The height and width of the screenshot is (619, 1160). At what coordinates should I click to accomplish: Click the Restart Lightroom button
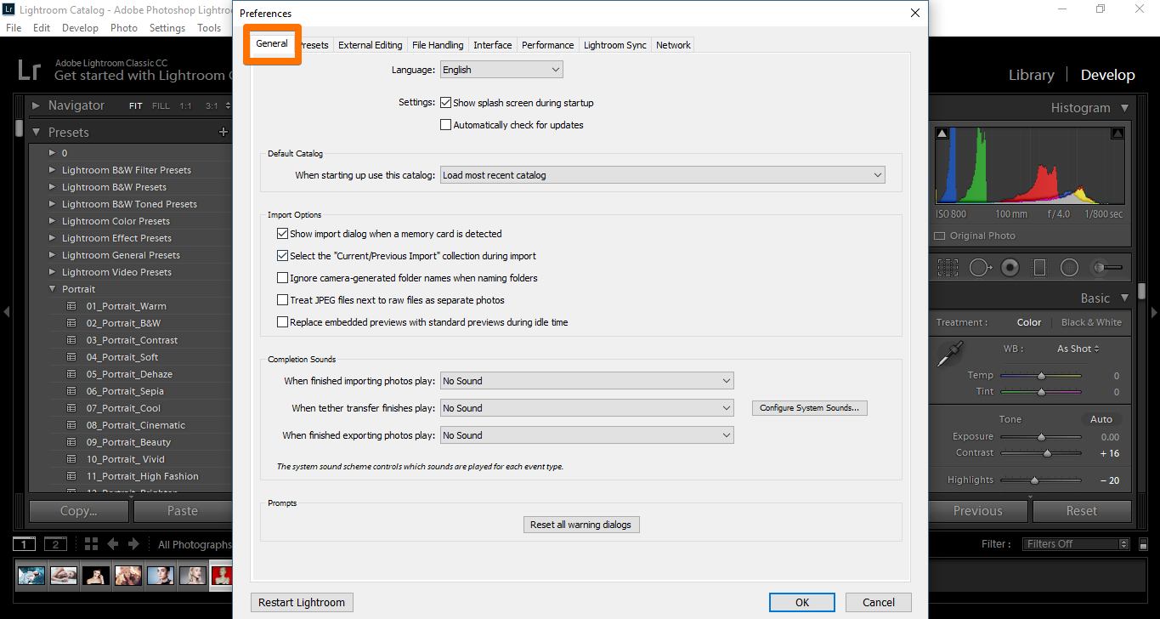[302, 603]
